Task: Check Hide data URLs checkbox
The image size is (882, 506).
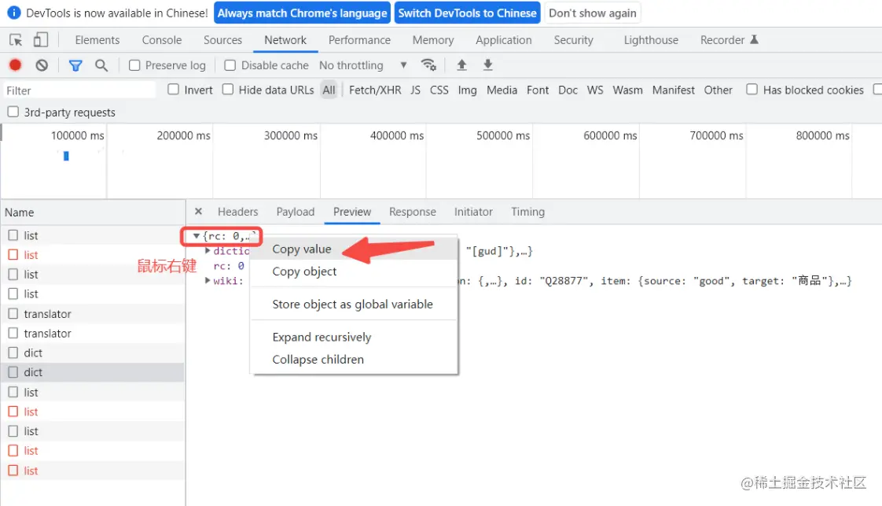Action: pyautogui.click(x=228, y=90)
